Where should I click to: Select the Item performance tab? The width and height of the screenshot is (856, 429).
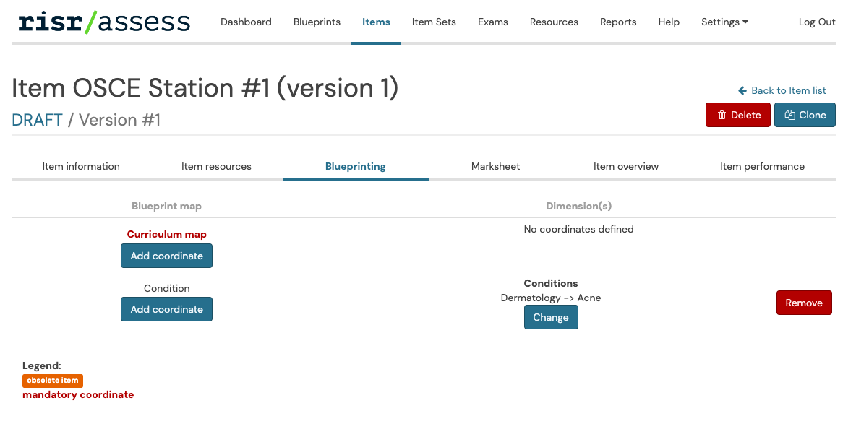click(762, 167)
